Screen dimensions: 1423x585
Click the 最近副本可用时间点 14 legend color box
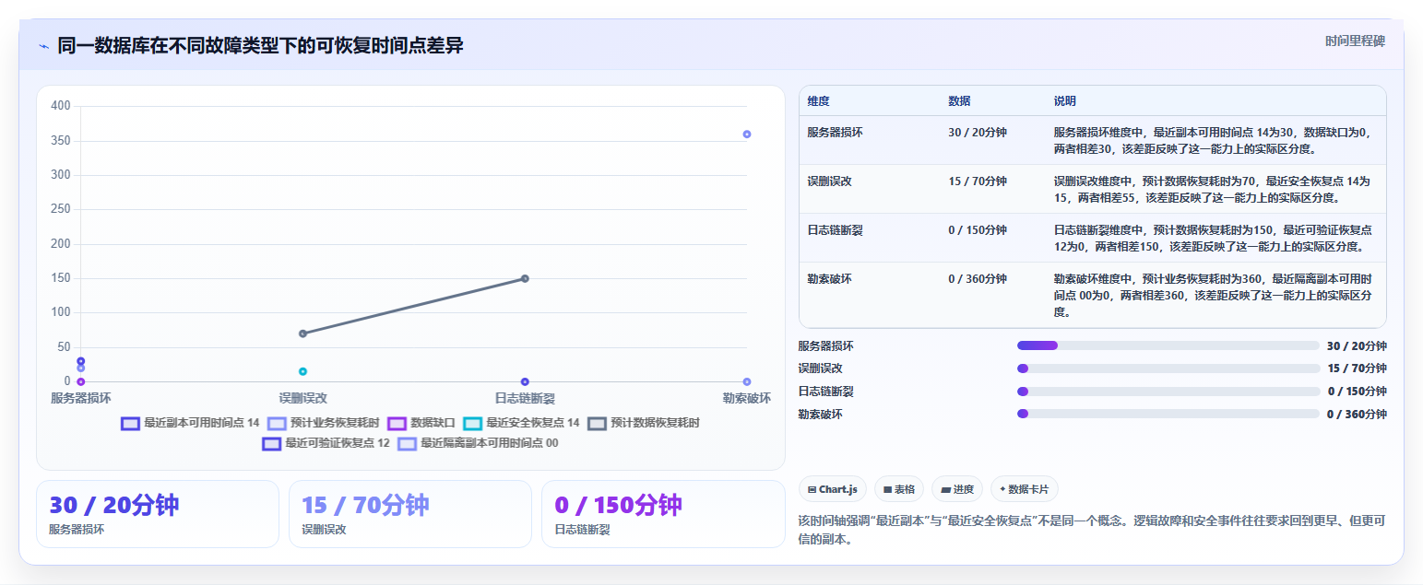click(130, 424)
